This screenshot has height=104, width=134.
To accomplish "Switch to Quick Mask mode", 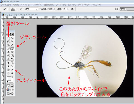I will [x=12, y=86].
